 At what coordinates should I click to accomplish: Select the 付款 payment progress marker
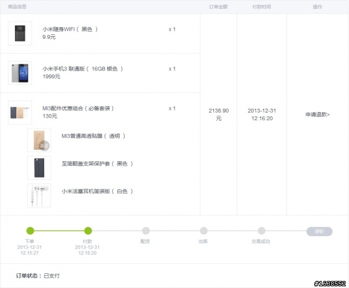tap(88, 231)
